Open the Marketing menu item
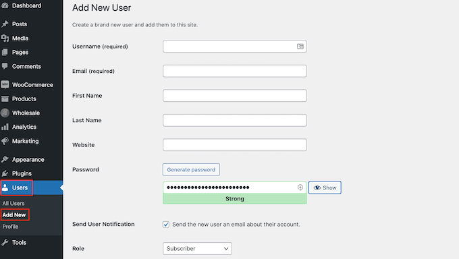 coord(26,141)
